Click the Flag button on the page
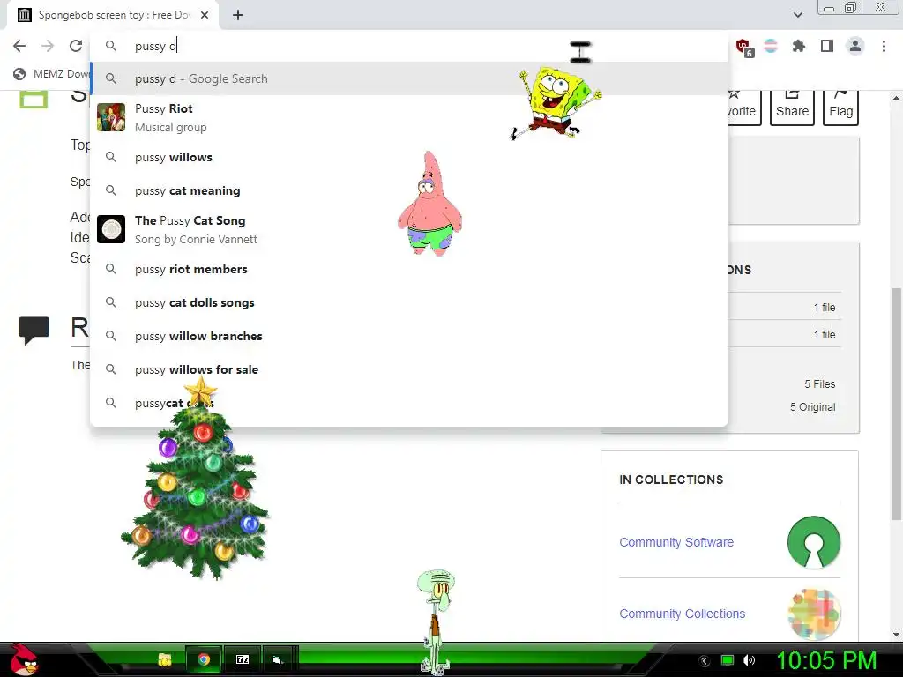903x677 pixels. [840, 108]
